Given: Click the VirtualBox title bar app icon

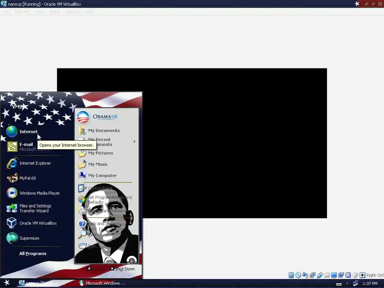Looking at the screenshot, I should (x=4, y=4).
